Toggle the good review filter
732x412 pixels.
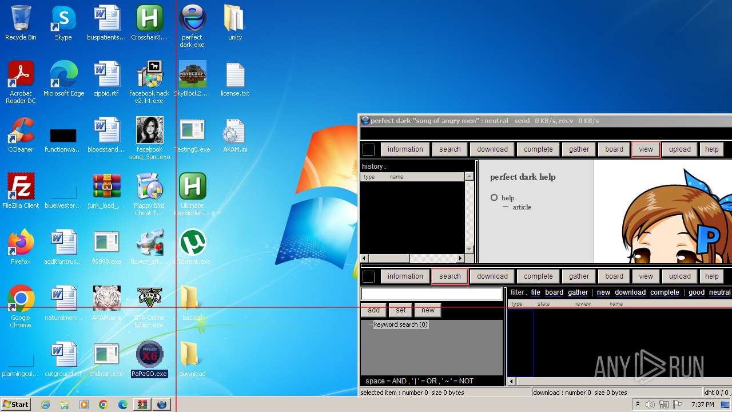tap(697, 292)
